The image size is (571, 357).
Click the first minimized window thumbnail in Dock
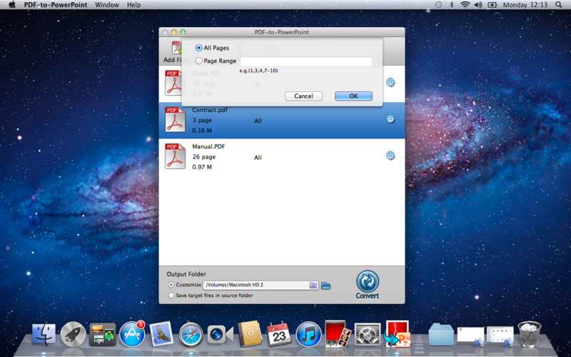click(471, 336)
